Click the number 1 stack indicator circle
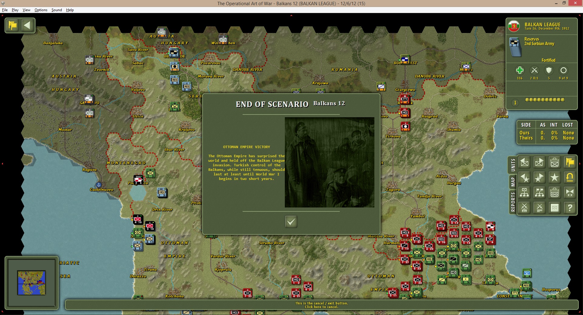The image size is (583, 315). point(515,103)
